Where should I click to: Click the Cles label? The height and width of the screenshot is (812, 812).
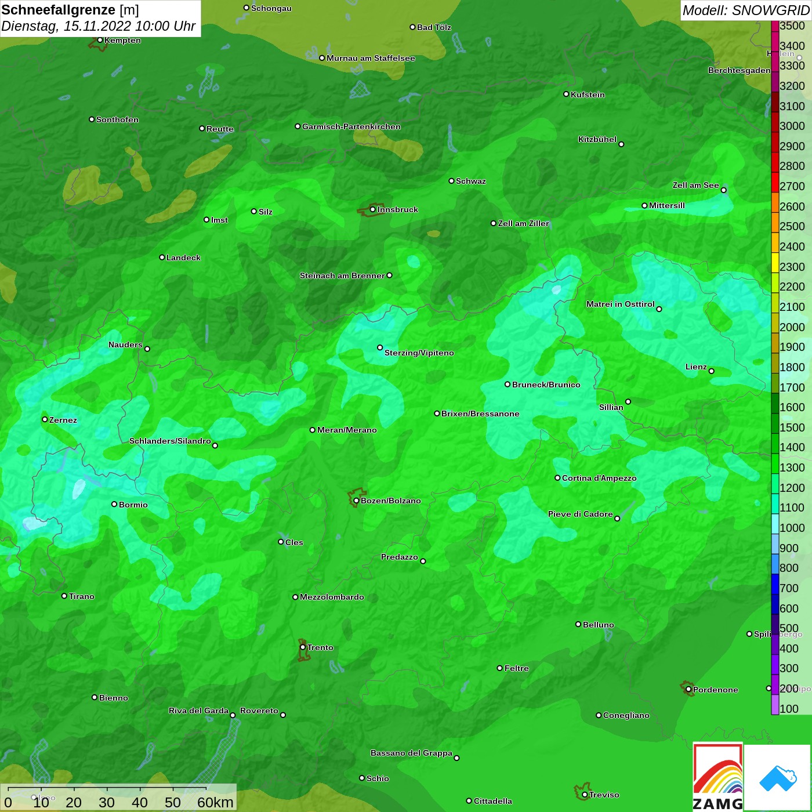point(294,542)
